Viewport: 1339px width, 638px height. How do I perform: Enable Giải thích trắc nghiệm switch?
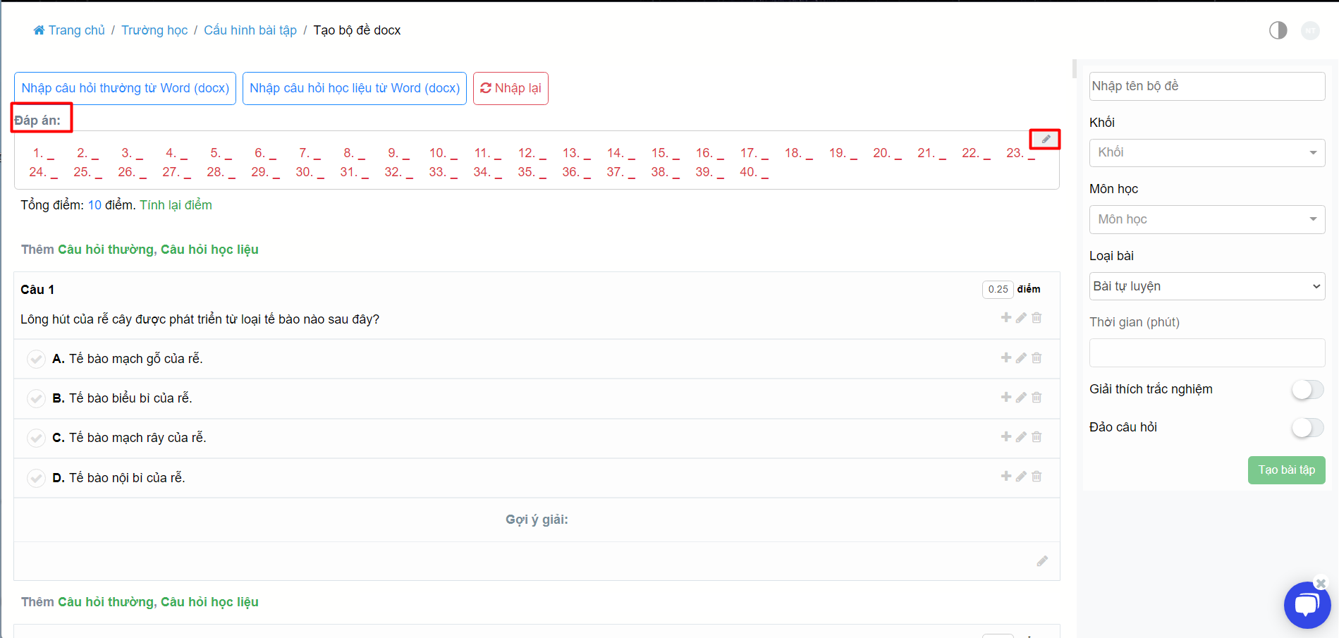1307,389
